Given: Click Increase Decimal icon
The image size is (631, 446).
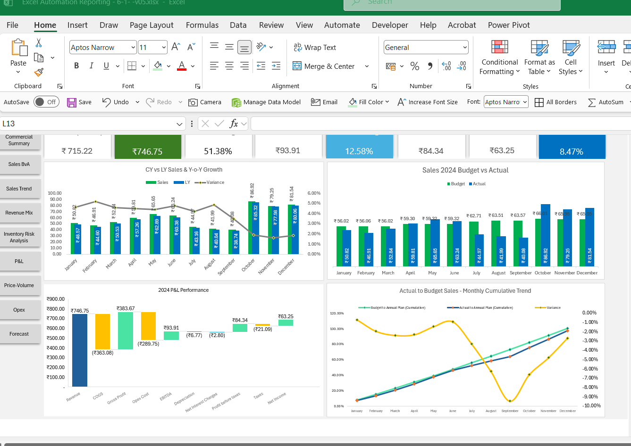Looking at the screenshot, I should click(x=446, y=66).
